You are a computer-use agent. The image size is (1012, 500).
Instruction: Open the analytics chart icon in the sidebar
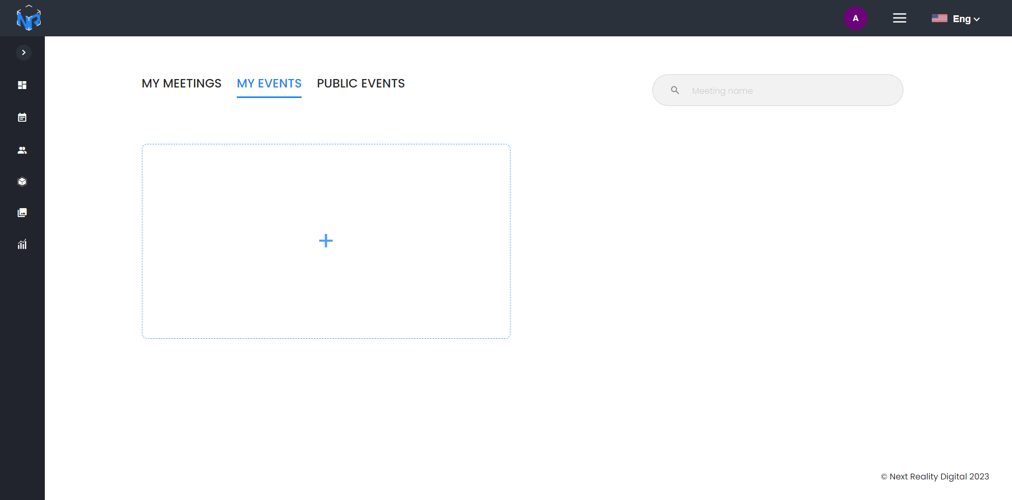22,244
